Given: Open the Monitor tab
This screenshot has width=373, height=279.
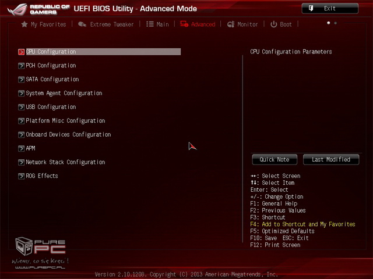Looking at the screenshot, I should point(247,24).
